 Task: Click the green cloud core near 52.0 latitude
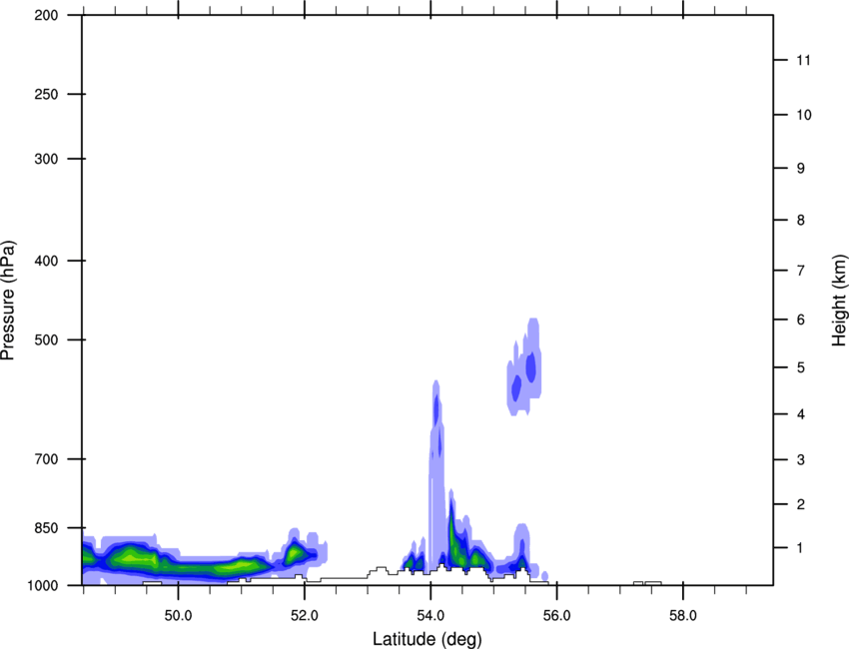[294, 553]
